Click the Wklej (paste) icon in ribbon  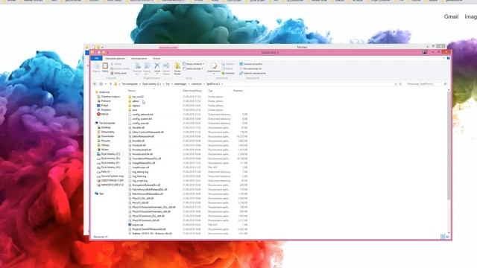coord(105,66)
